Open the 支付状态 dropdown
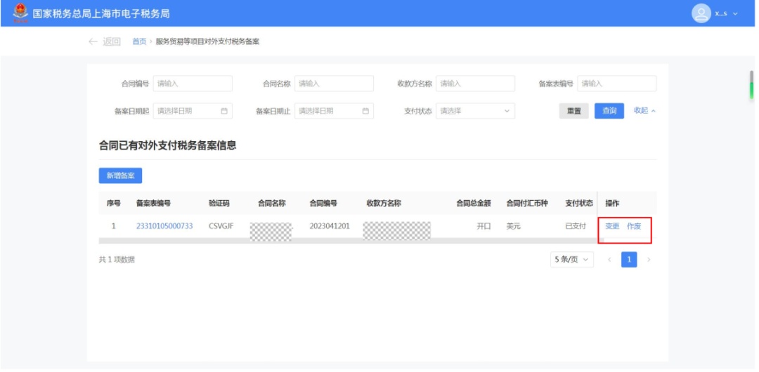The height and width of the screenshot is (372, 759). pyautogui.click(x=475, y=111)
